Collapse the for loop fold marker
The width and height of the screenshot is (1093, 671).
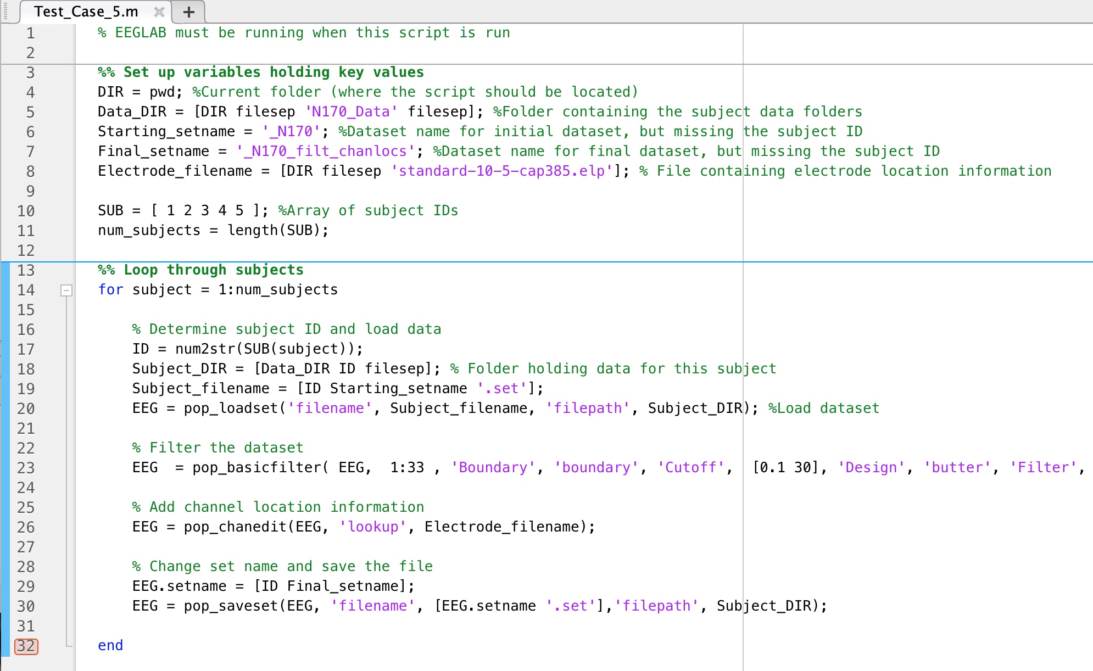(66, 290)
